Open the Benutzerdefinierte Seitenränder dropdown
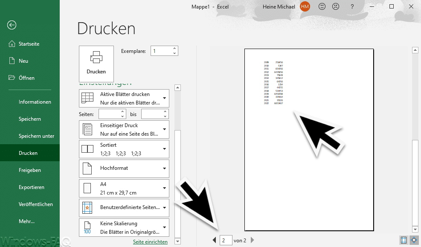 coord(124,208)
